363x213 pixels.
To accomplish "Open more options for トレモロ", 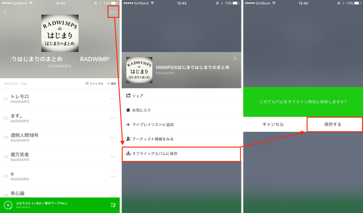I will 113,99.
